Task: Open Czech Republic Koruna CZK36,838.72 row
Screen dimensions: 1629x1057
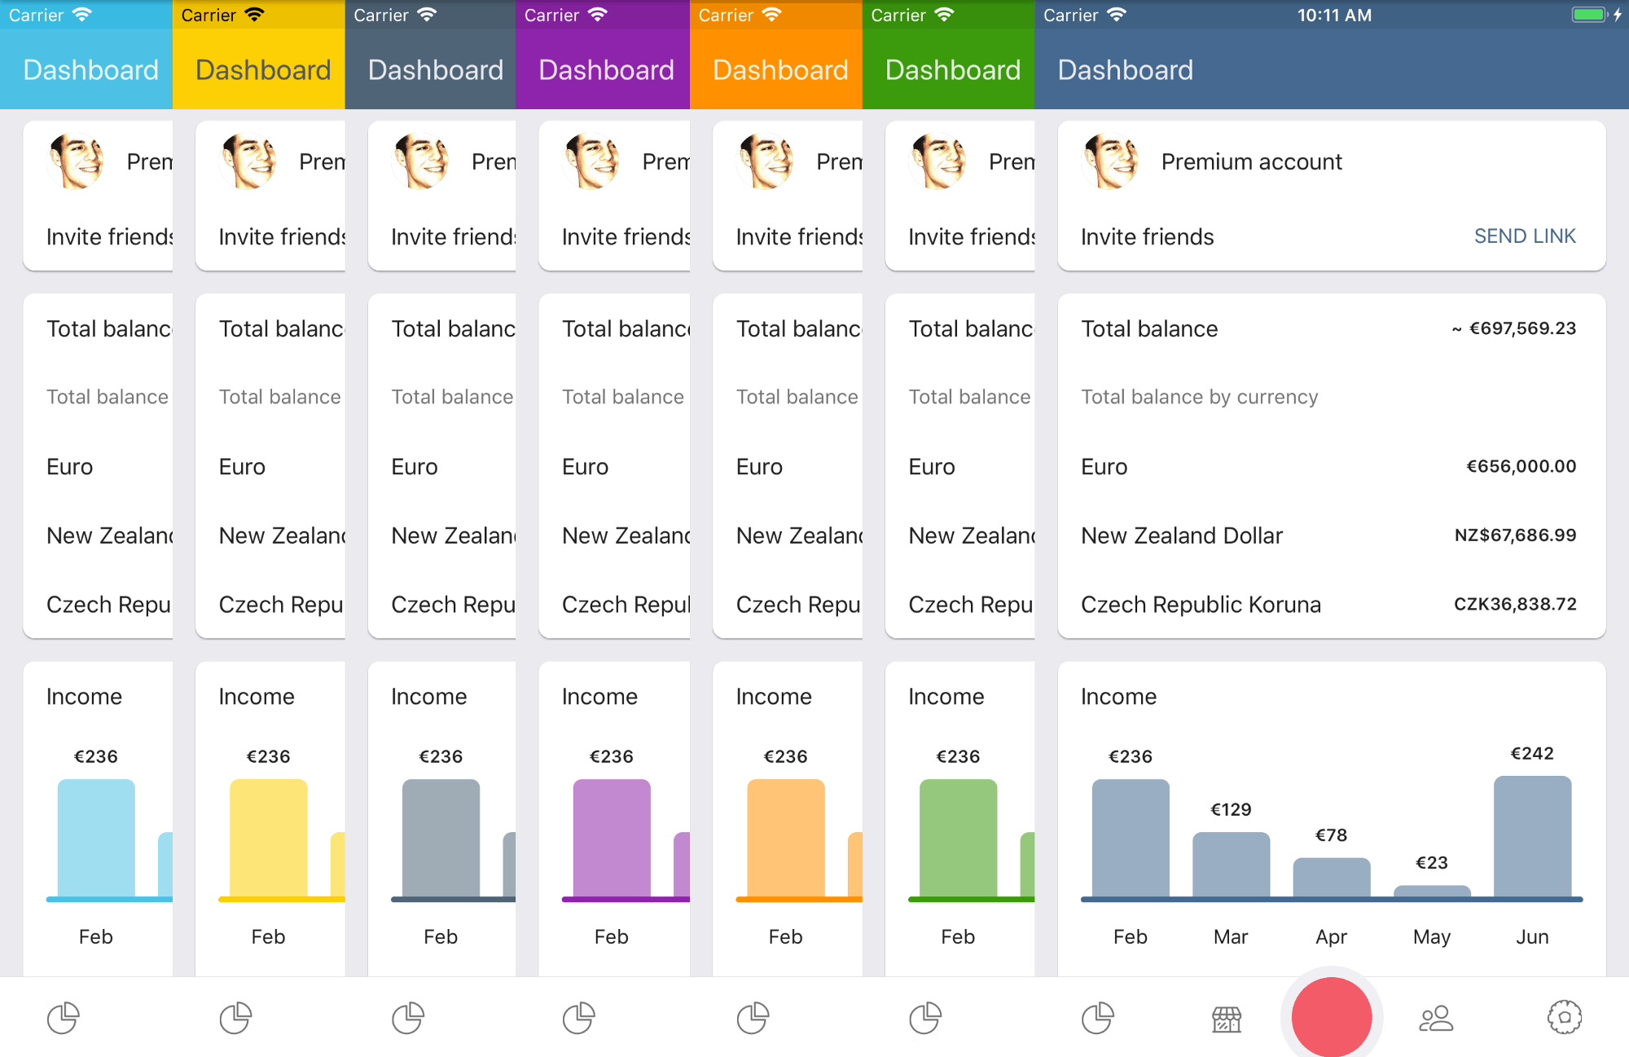Action: 1331,605
